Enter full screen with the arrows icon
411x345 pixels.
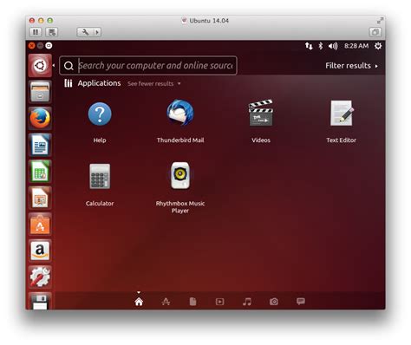380,21
